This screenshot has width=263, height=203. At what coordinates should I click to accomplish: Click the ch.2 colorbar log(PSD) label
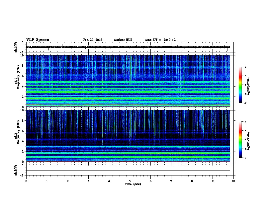249,141
